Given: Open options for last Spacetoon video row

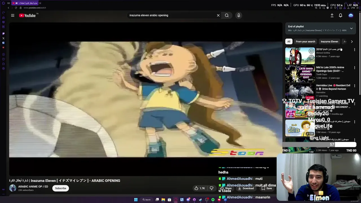Looking at the screenshot, I should [x=355, y=140].
